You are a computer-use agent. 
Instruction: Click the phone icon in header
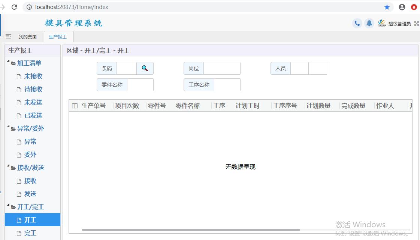click(357, 24)
